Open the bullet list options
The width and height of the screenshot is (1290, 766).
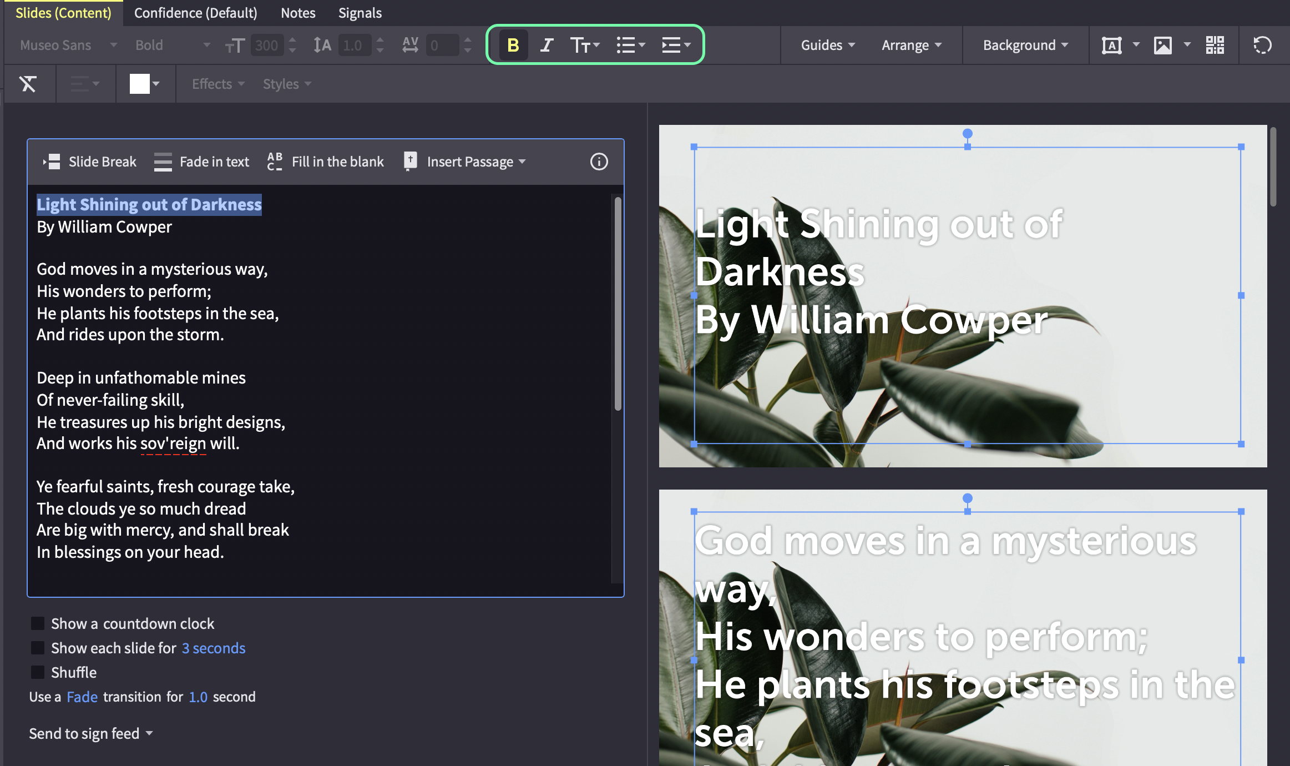click(630, 45)
